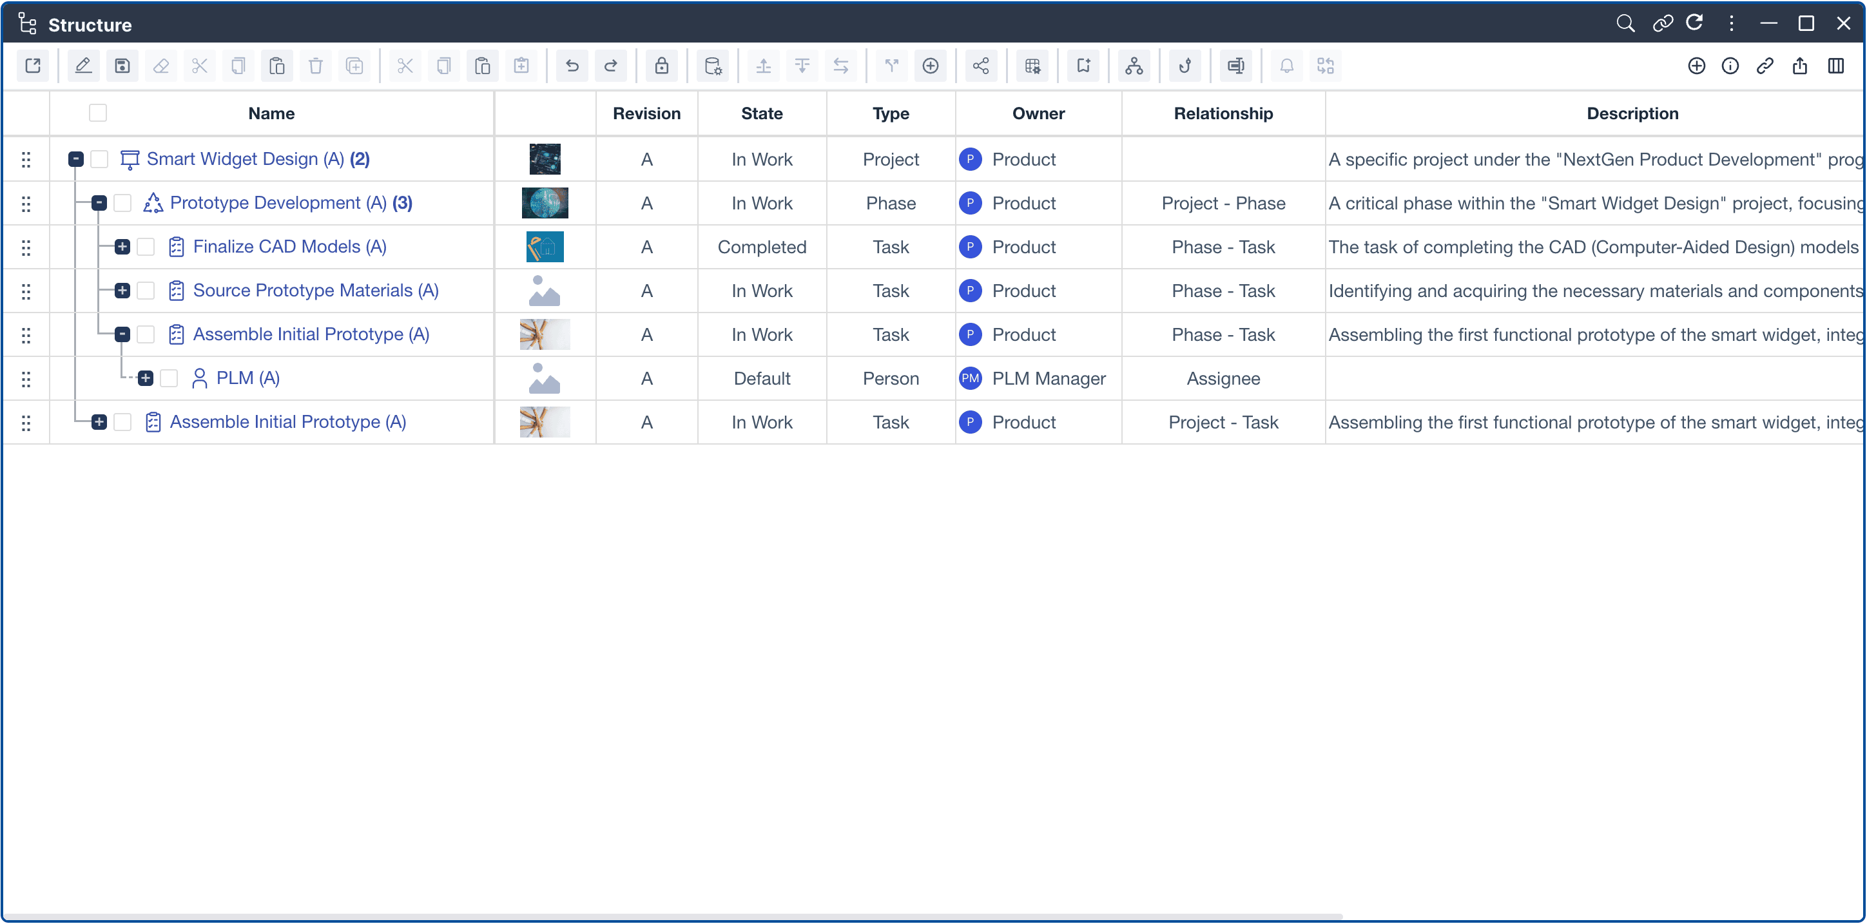Open search magnifier in title bar
The width and height of the screenshot is (1867, 924).
(1626, 23)
